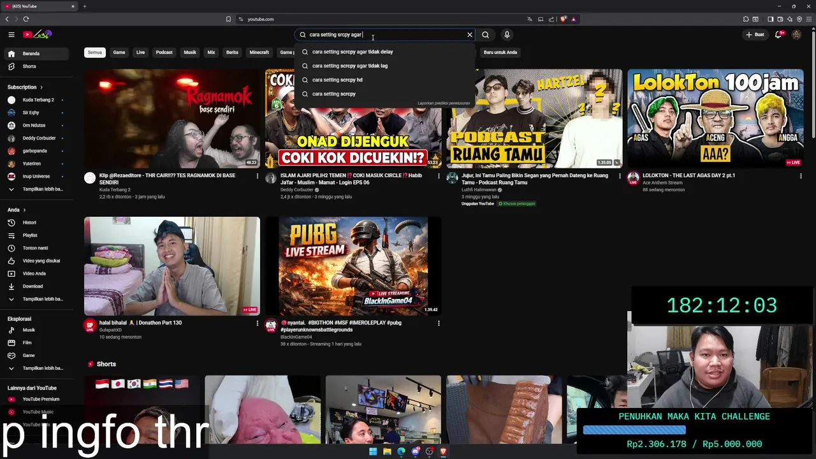Screen dimensions: 816x459
Task: Choose suggestion 'cara setting scrcpy agar tidak lag'
Action: coord(385,66)
